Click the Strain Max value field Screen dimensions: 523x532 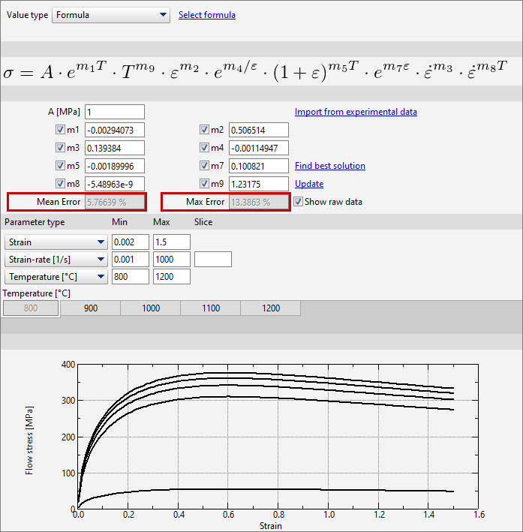[x=171, y=242]
